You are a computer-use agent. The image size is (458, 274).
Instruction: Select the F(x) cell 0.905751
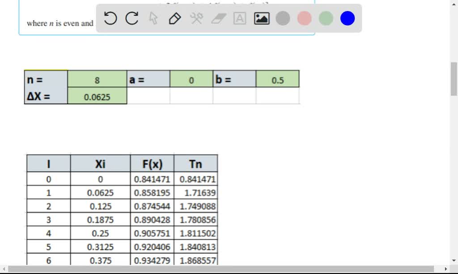[x=152, y=233]
